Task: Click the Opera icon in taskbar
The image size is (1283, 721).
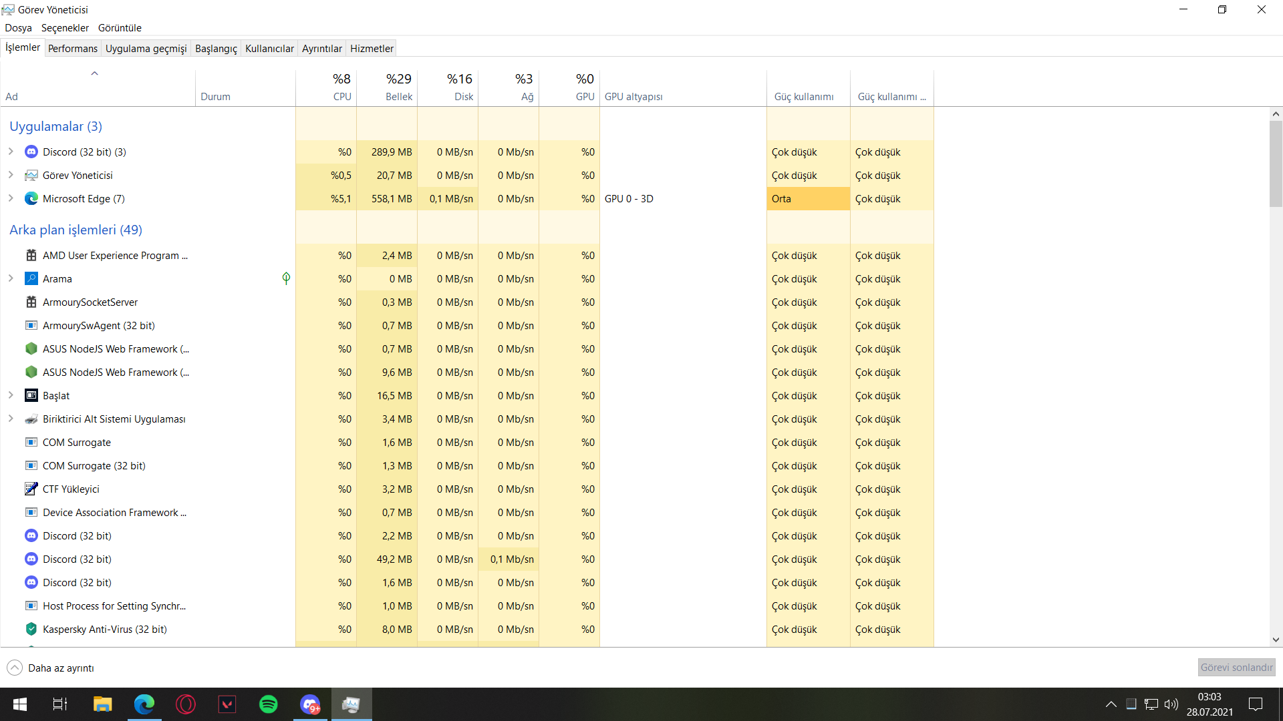Action: [x=186, y=704]
